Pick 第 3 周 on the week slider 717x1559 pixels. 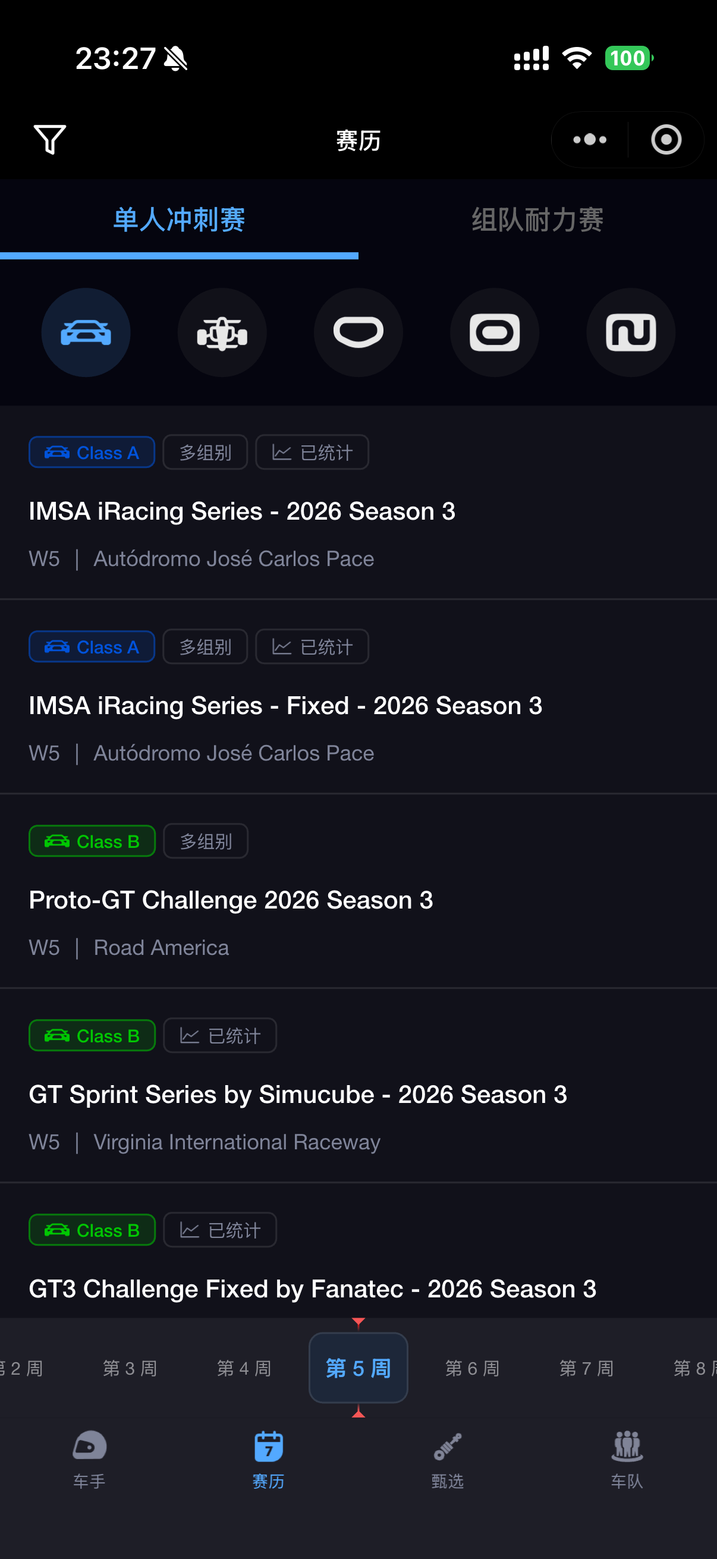click(130, 1368)
